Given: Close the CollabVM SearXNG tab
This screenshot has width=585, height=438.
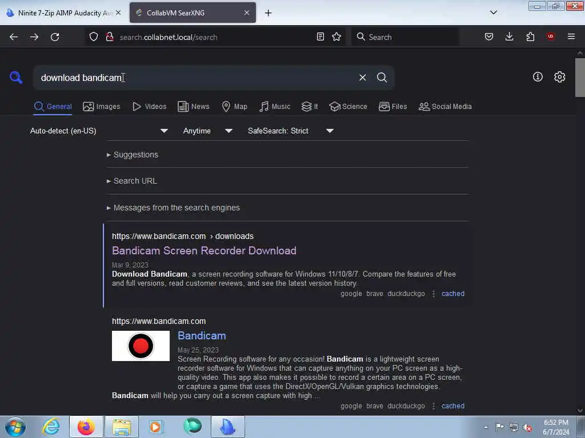Looking at the screenshot, I should pos(247,13).
